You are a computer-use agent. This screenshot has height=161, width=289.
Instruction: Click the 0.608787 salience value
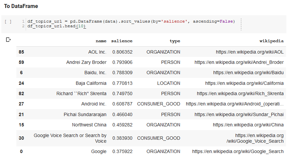122,104
